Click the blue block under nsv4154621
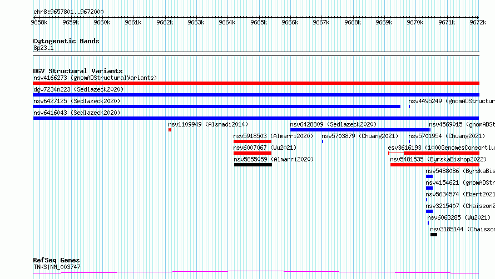The height and width of the screenshot is (279, 495). point(429,188)
